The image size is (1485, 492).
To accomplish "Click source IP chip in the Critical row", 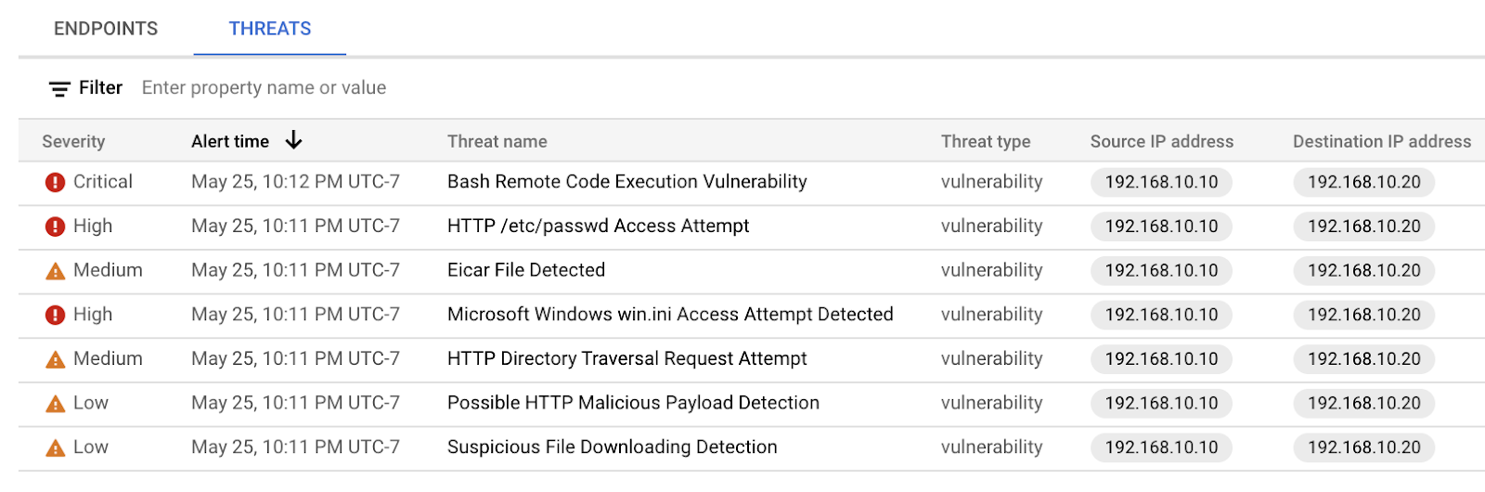I will click(x=1161, y=182).
